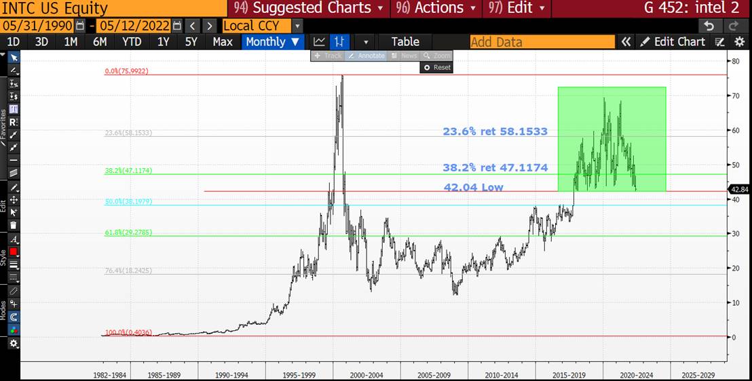752x381 pixels.
Task: Select the Max range tab
Action: tap(223, 42)
